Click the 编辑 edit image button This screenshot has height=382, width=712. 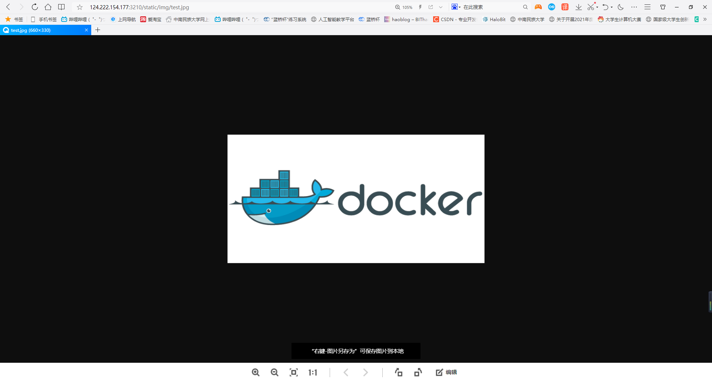[x=446, y=372]
